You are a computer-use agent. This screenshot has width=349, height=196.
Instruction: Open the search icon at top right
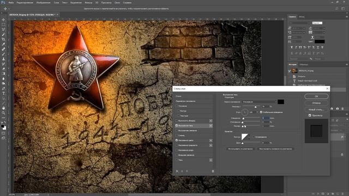(337, 9)
